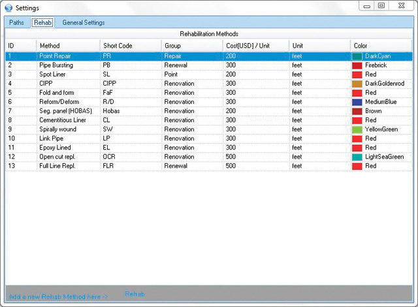Click 'Add a new Rehab Method here' link
The height and width of the screenshot is (307, 418).
(x=59, y=297)
